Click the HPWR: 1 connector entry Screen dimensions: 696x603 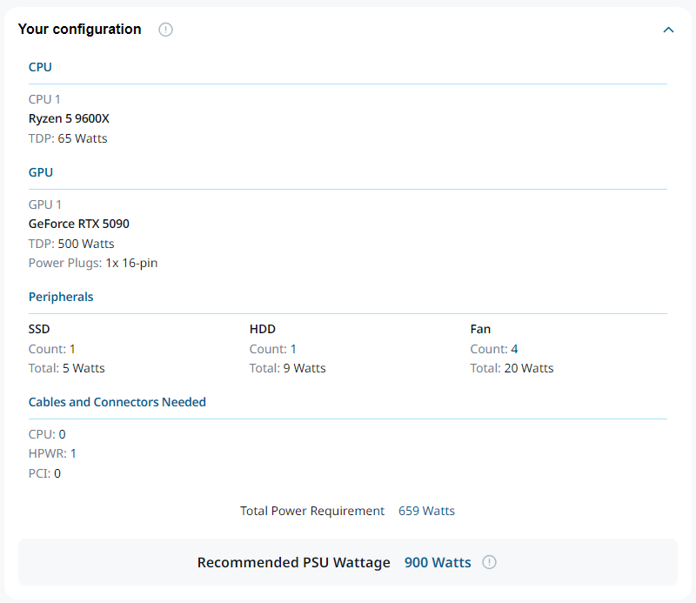point(52,453)
